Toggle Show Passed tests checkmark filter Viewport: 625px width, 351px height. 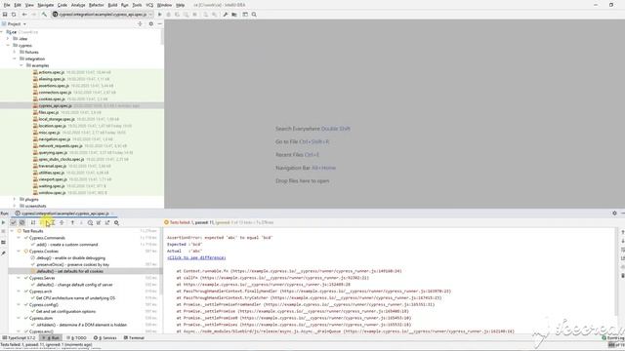pos(13,223)
